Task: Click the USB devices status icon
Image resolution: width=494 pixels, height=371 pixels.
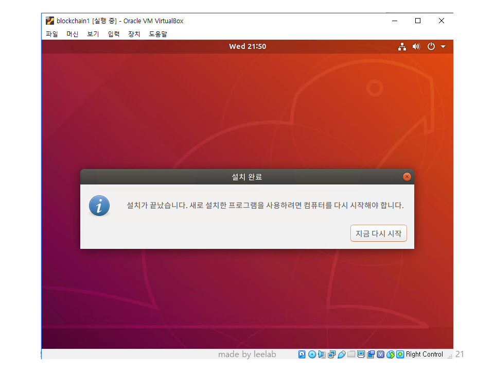Action: tap(342, 355)
